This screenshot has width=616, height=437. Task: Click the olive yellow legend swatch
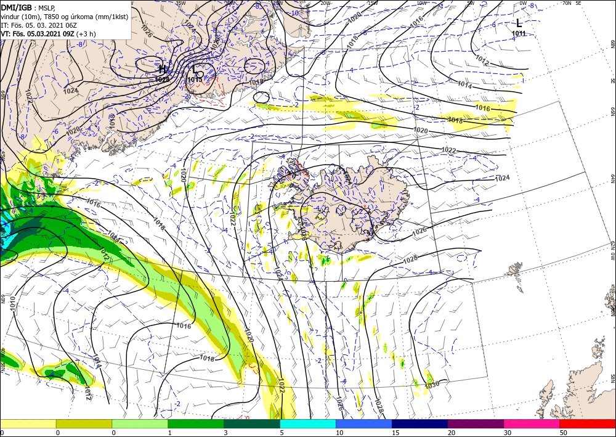84,423
